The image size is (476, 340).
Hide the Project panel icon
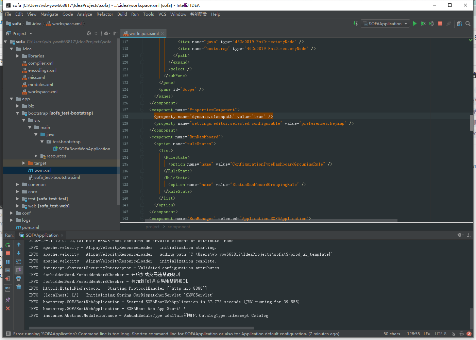(x=116, y=33)
